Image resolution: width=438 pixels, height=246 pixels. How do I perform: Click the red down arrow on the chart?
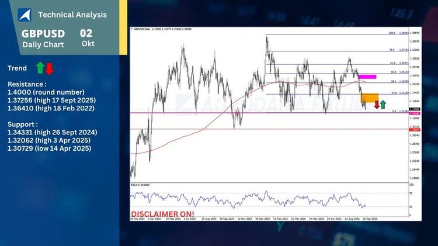(377, 105)
